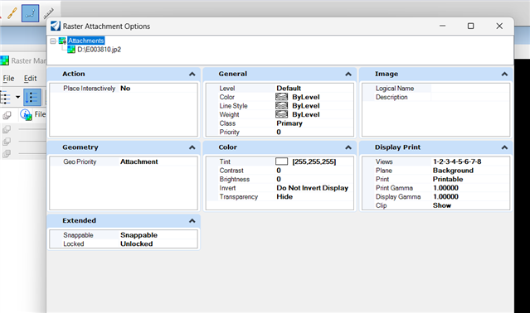The image size is (530, 313).
Task: Open the list view dropdown arrow
Action: click(x=18, y=97)
